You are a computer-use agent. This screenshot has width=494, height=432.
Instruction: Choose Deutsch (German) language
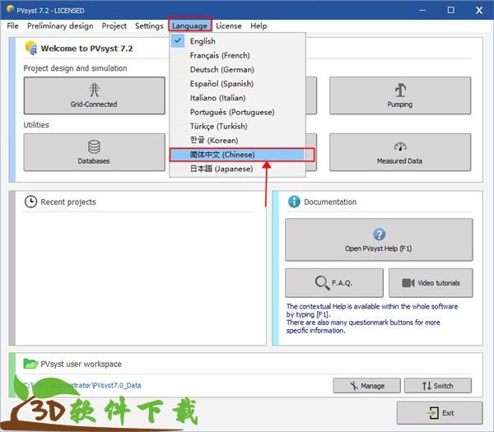[x=238, y=70]
